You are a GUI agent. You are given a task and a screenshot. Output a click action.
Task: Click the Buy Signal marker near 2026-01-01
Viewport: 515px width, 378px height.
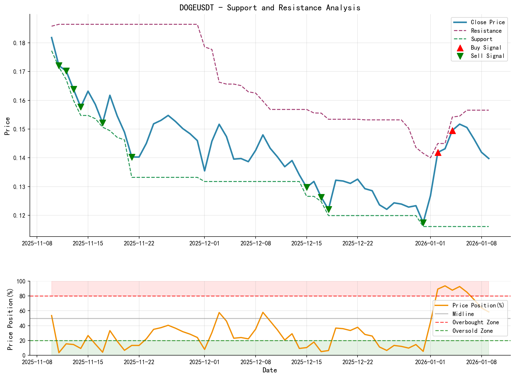[x=438, y=153]
